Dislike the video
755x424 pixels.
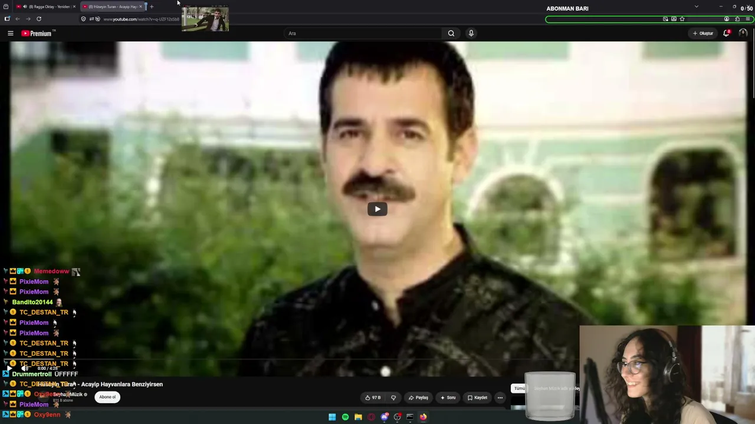(x=393, y=397)
